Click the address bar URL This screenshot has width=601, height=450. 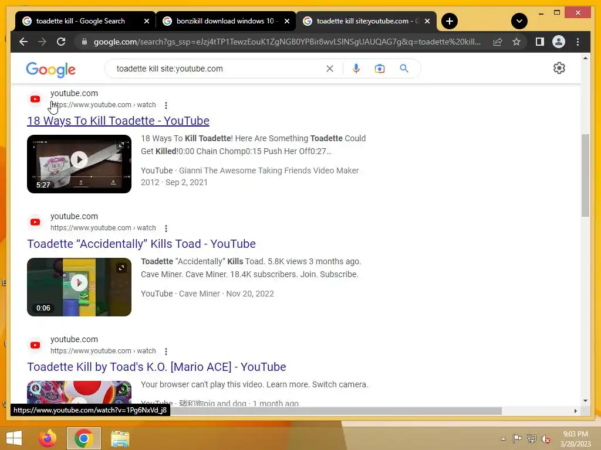coord(287,42)
